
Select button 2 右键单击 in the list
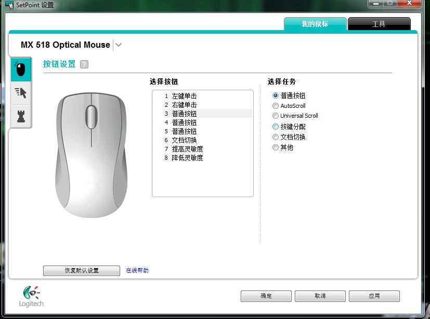pyautogui.click(x=207, y=105)
